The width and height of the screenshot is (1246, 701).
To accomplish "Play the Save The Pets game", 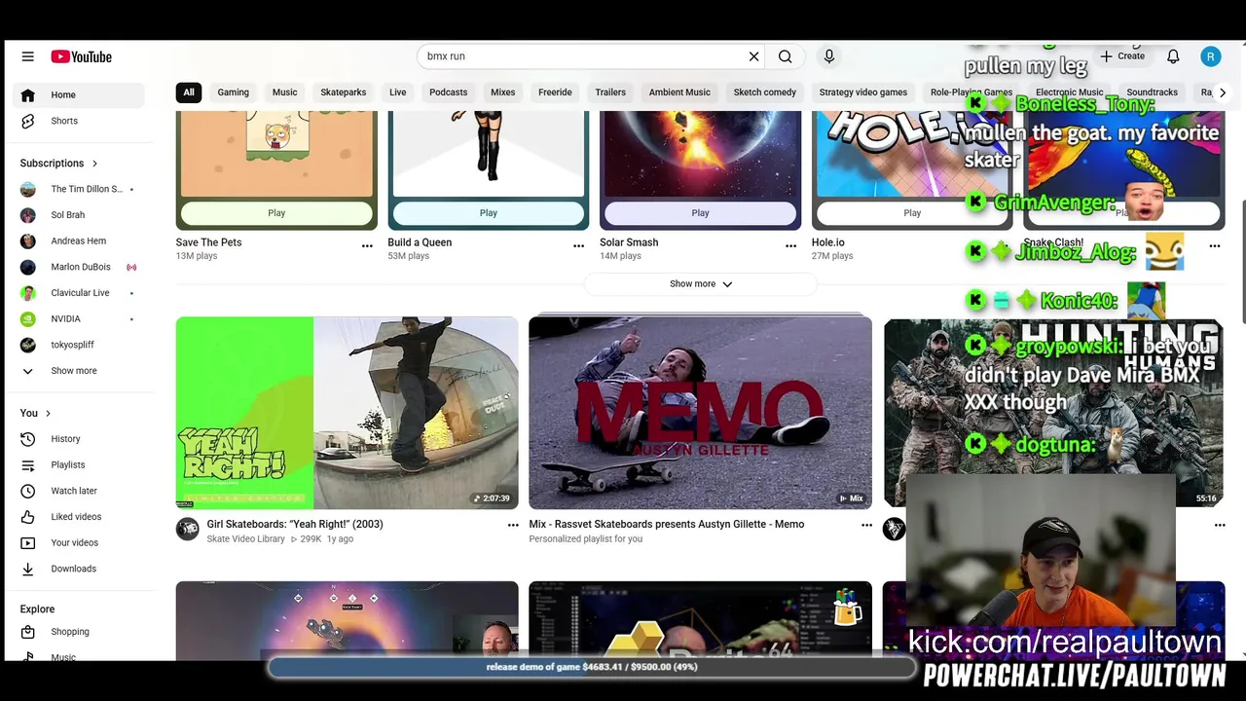I will click(276, 213).
